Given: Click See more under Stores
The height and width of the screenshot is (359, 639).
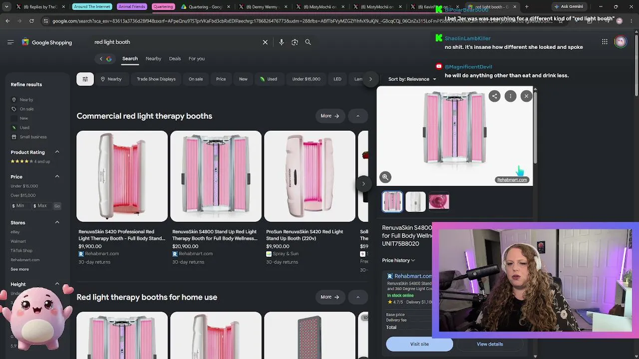Looking at the screenshot, I should coord(20,269).
